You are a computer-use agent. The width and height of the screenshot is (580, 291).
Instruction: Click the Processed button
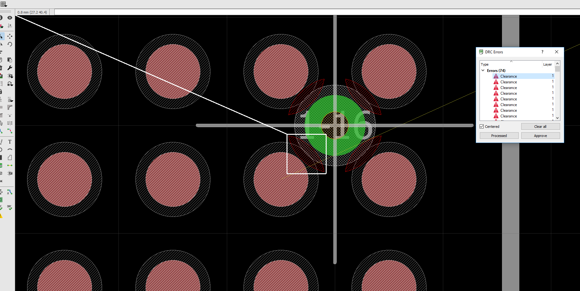click(x=499, y=135)
